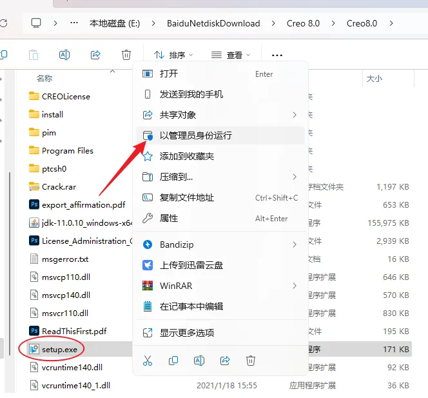This screenshot has width=428, height=398.
Task: Select msvcr110.dll file
Action: 65,313
